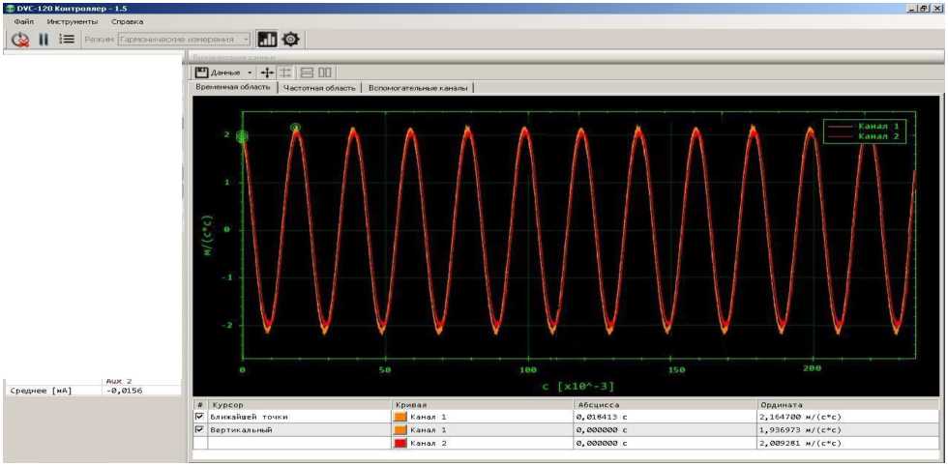948x466 pixels.
Task: Click the Курсор column header
Action: [300, 404]
